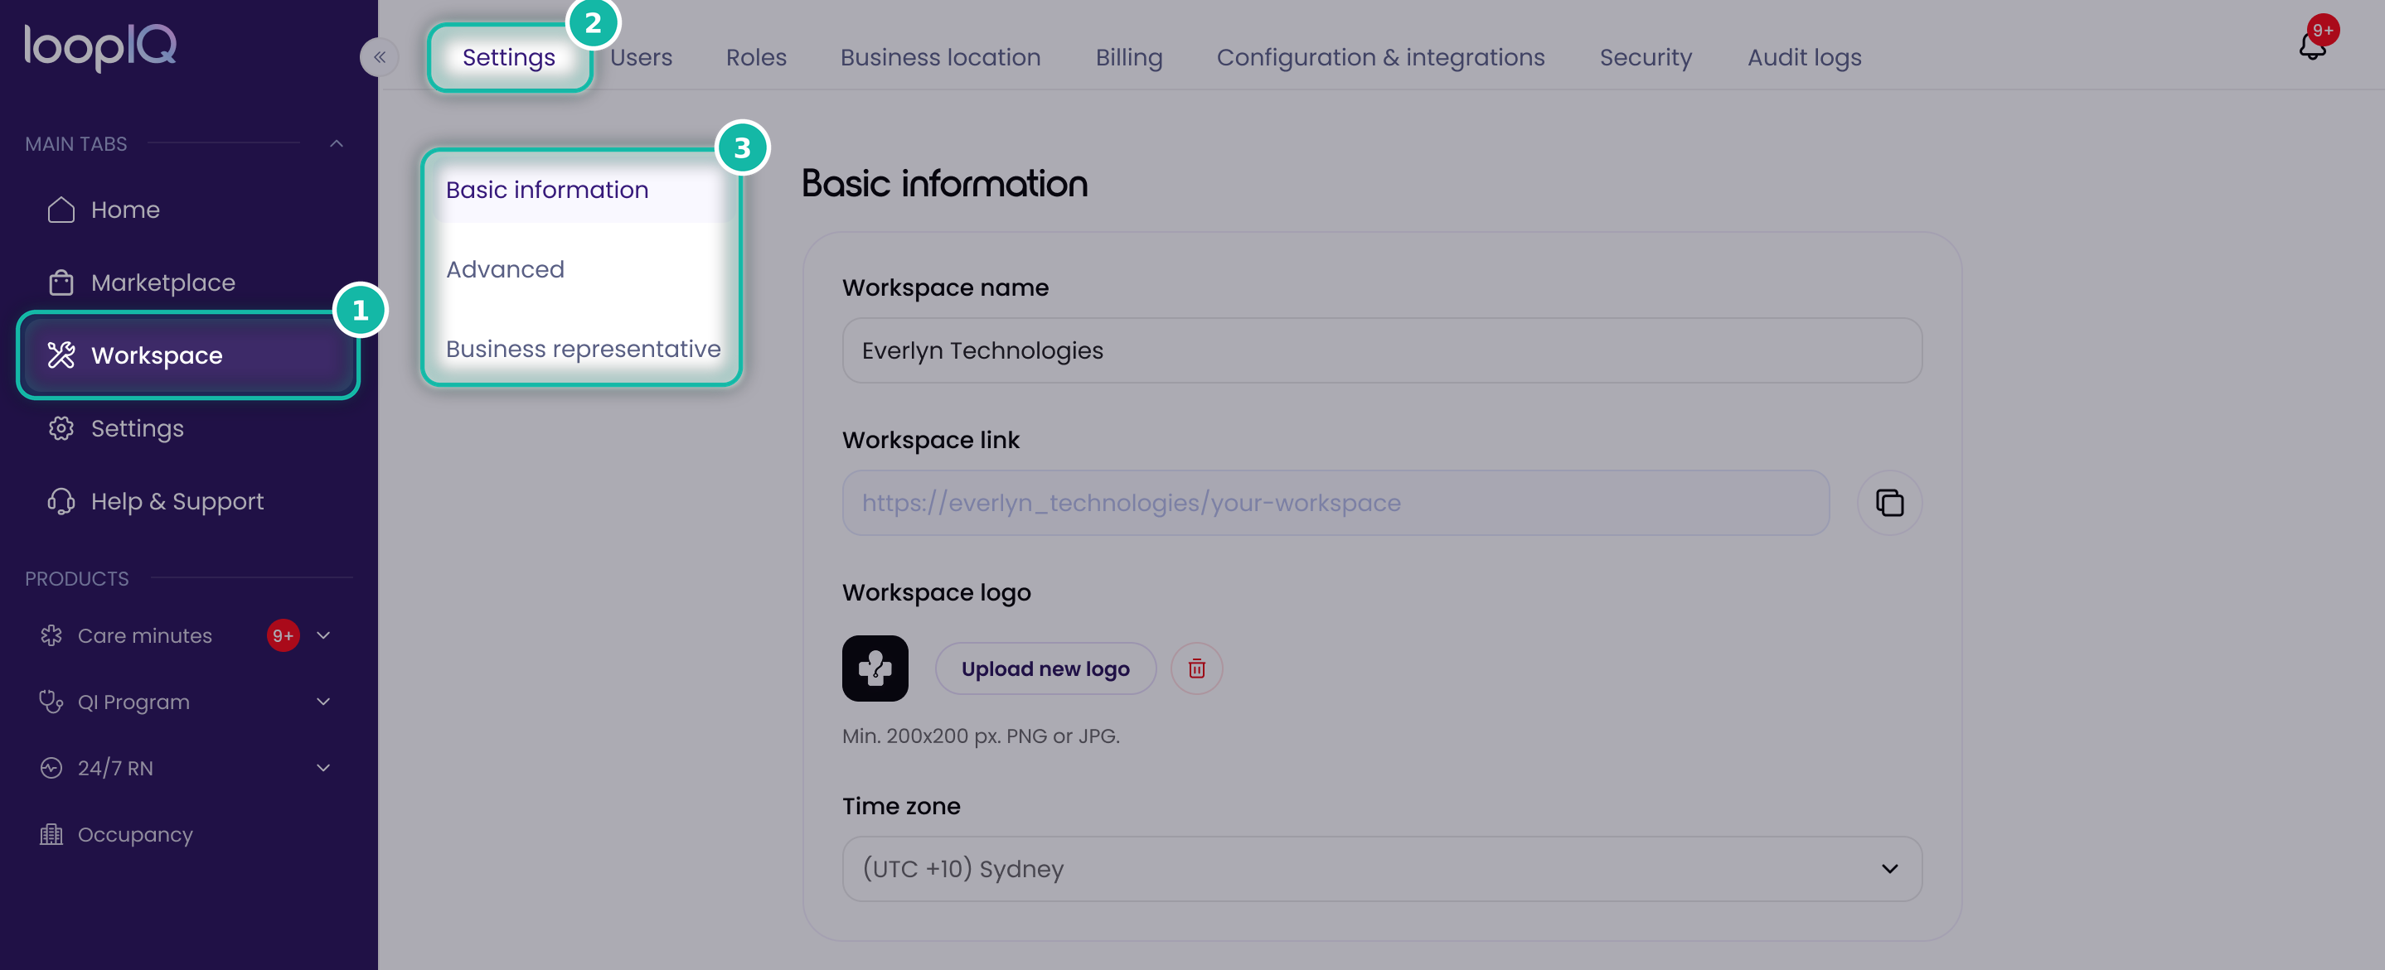This screenshot has height=970, width=2385.
Task: Click the workspace logo thumbnail
Action: pyautogui.click(x=875, y=668)
